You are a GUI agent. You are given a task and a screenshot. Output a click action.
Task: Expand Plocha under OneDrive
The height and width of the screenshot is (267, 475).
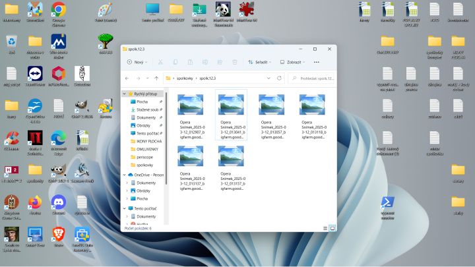127,198
